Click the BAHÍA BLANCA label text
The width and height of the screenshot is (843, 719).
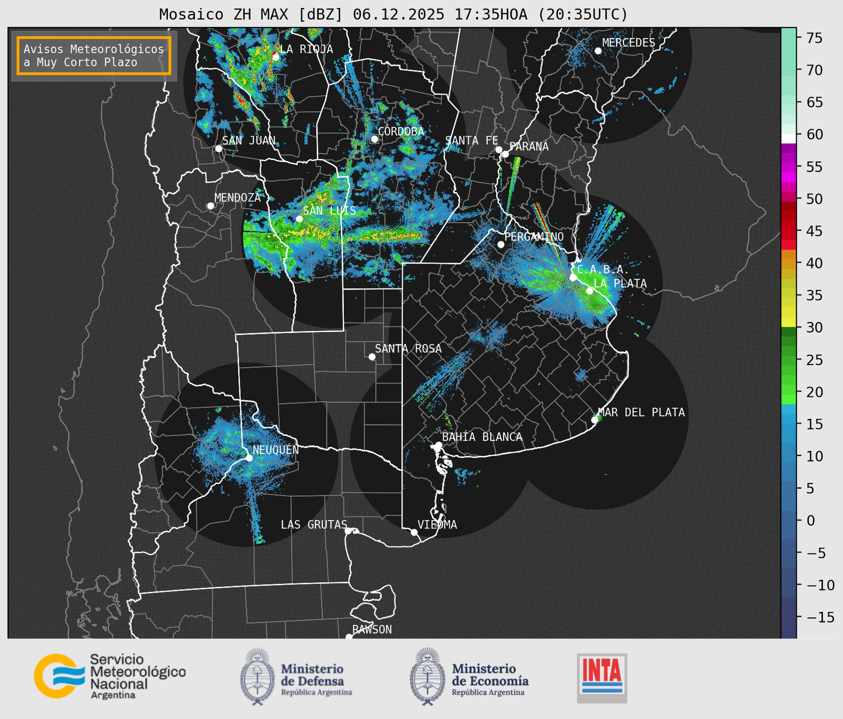click(482, 437)
